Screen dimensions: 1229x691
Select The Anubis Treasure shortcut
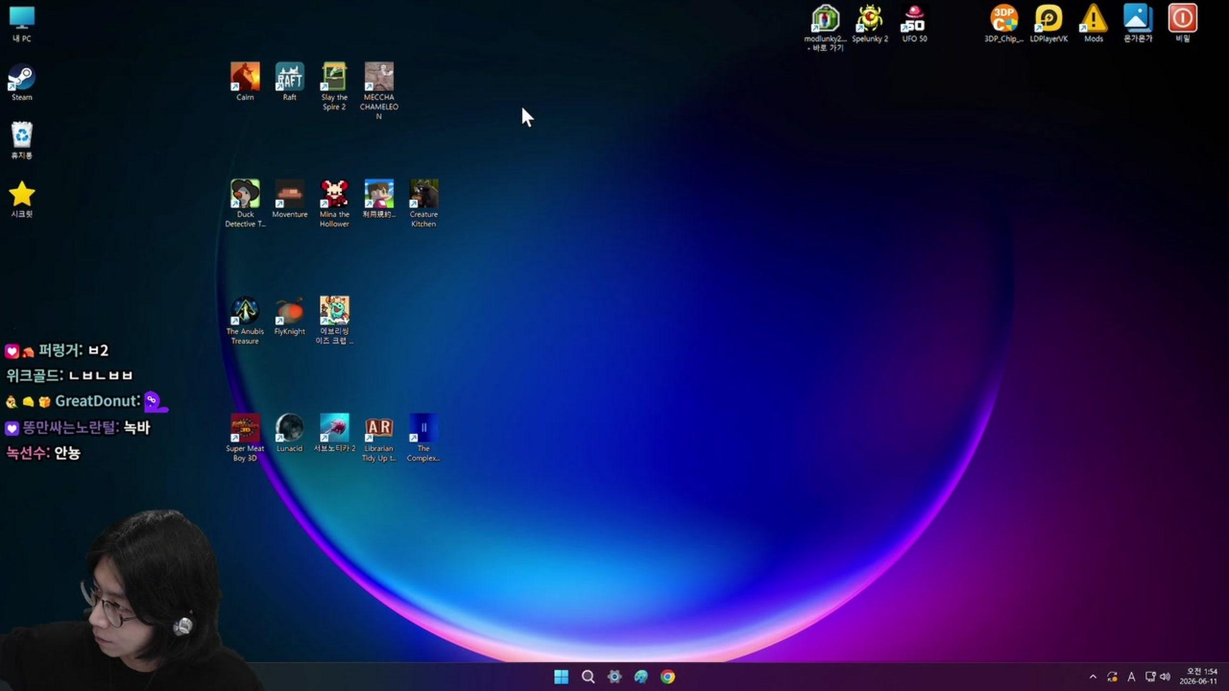245,321
